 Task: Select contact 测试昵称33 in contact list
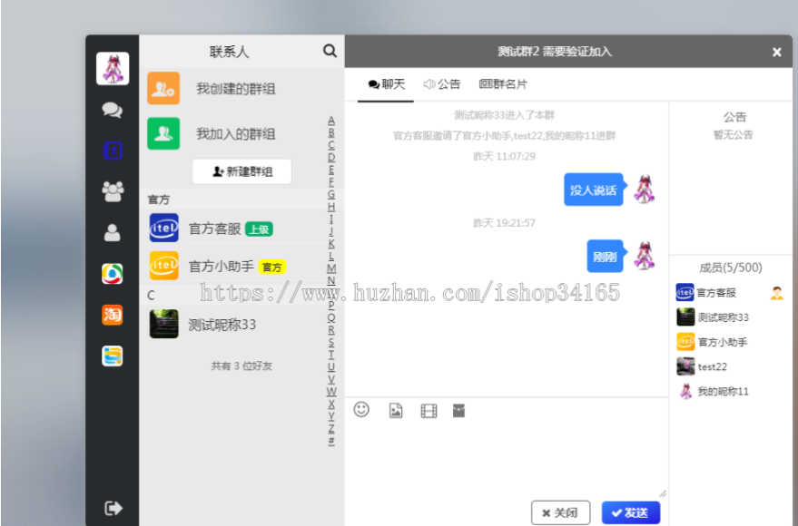222,325
